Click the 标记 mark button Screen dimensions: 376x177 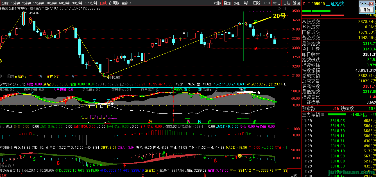pyautogui.click(x=276, y=3)
